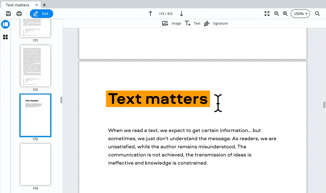This screenshot has height=193, width=326.
Task: Add Image to the document
Action: pos(172,23)
